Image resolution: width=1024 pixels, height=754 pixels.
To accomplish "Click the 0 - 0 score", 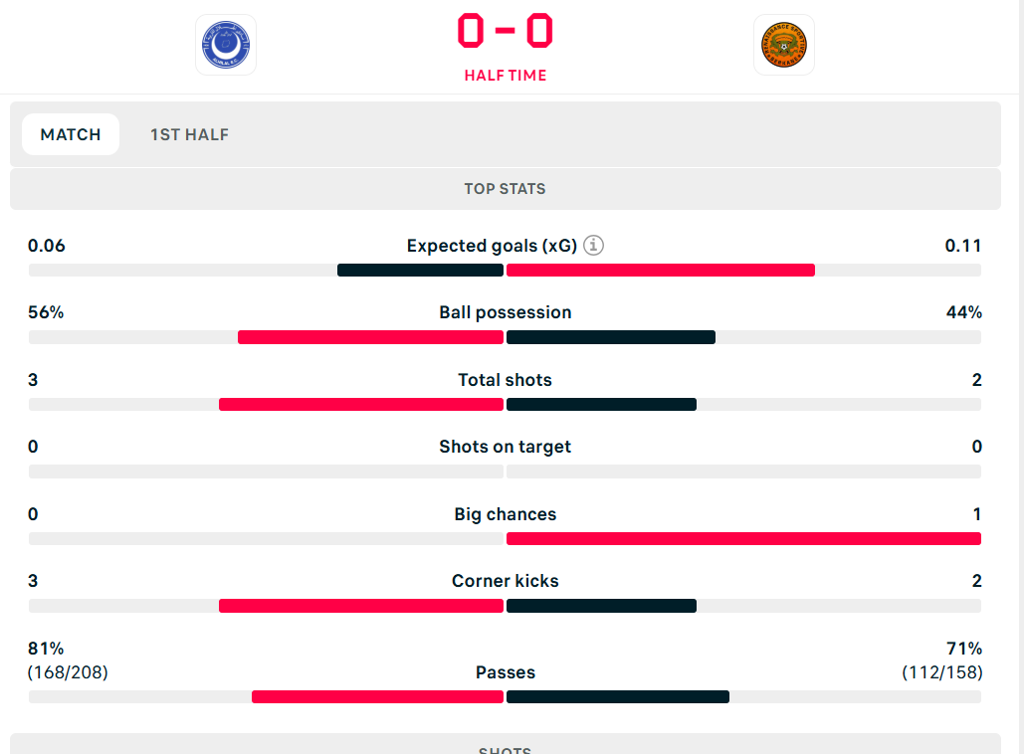I will 505,31.
